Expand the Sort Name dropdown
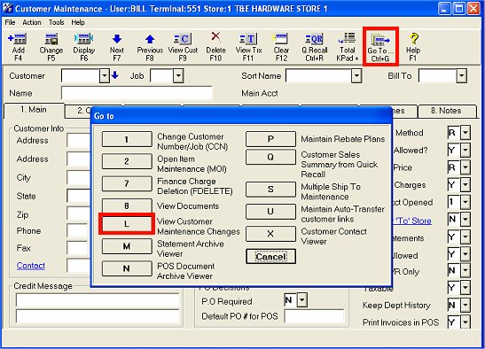This screenshot has width=485, height=349. 356,75
